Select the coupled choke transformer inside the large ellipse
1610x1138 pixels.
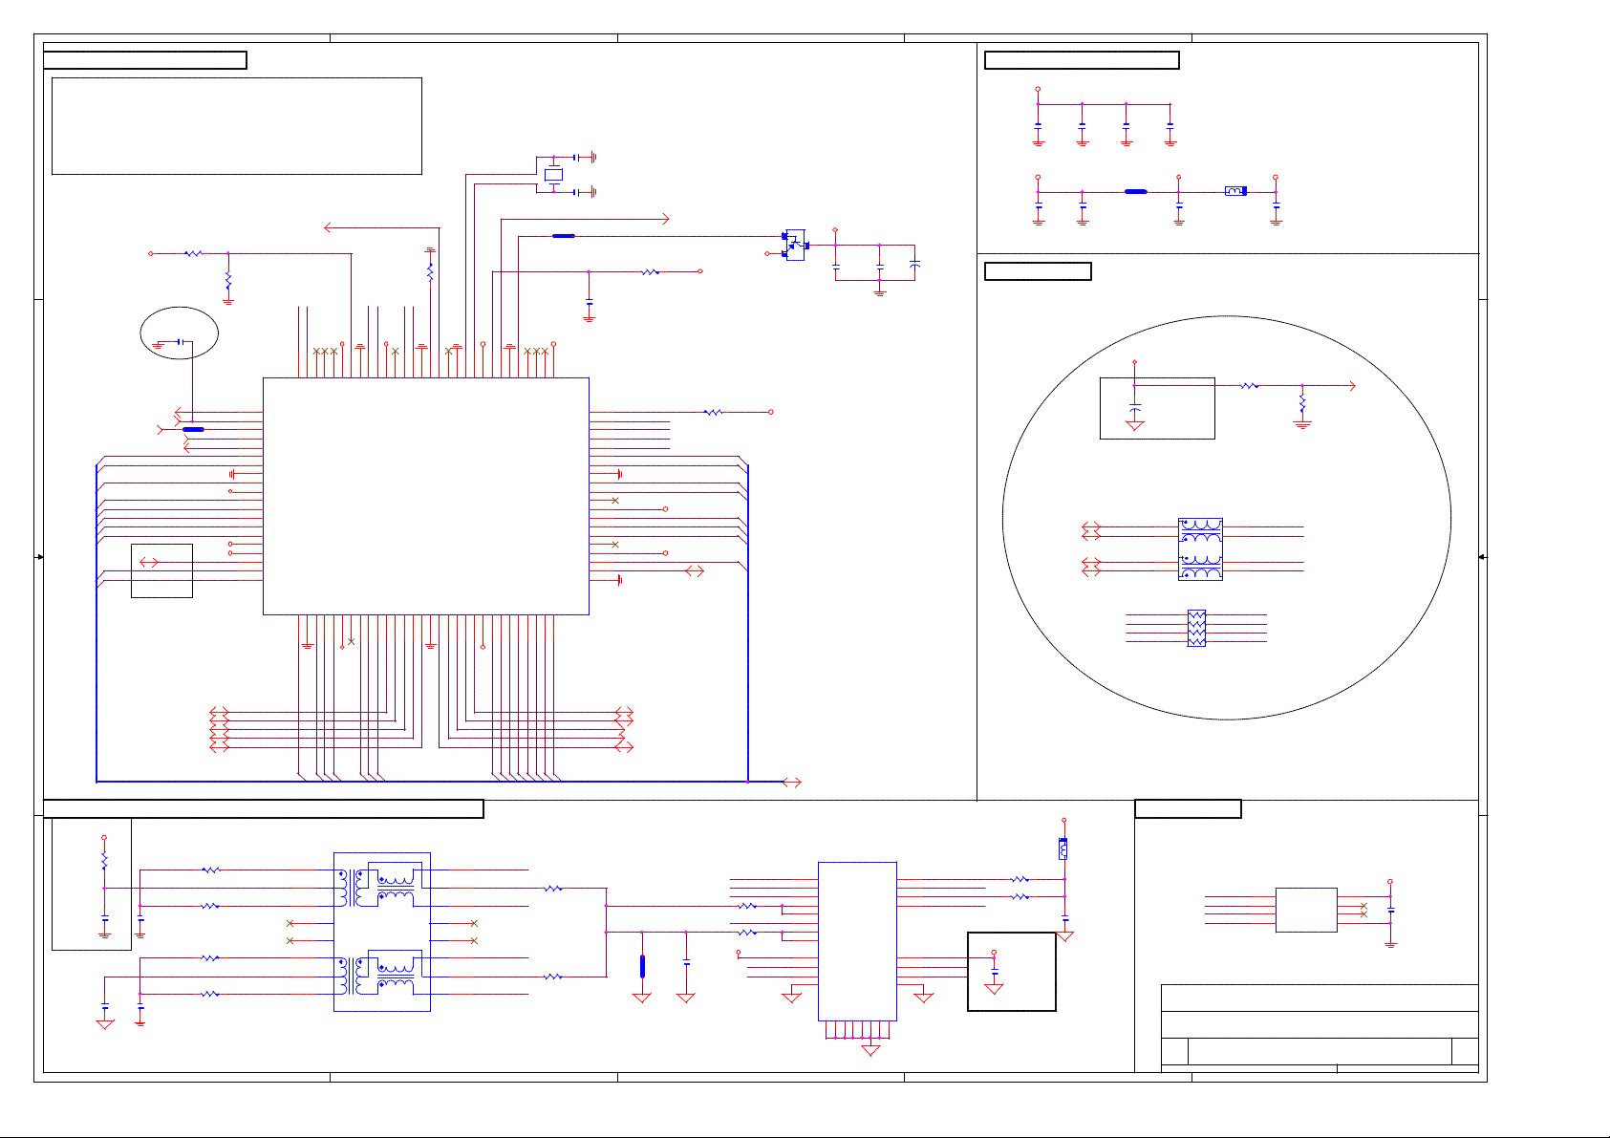tap(1201, 549)
